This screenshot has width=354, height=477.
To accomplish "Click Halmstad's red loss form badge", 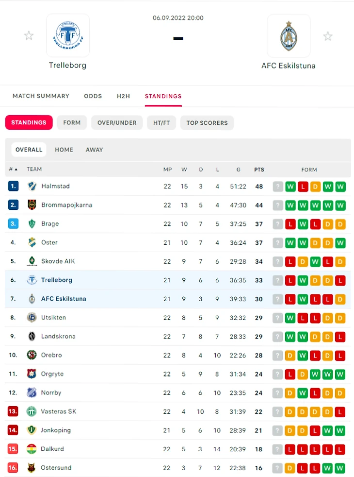I will [x=303, y=187].
